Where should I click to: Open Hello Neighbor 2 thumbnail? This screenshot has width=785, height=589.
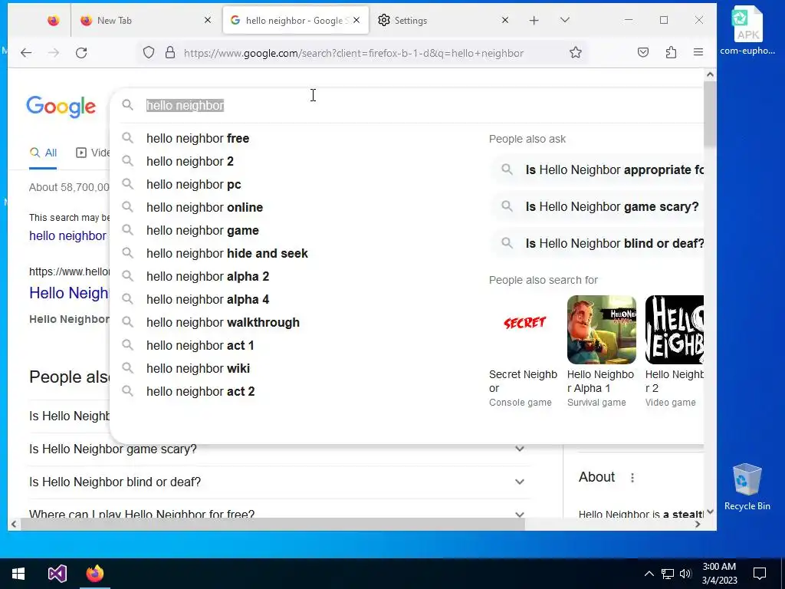point(675,330)
